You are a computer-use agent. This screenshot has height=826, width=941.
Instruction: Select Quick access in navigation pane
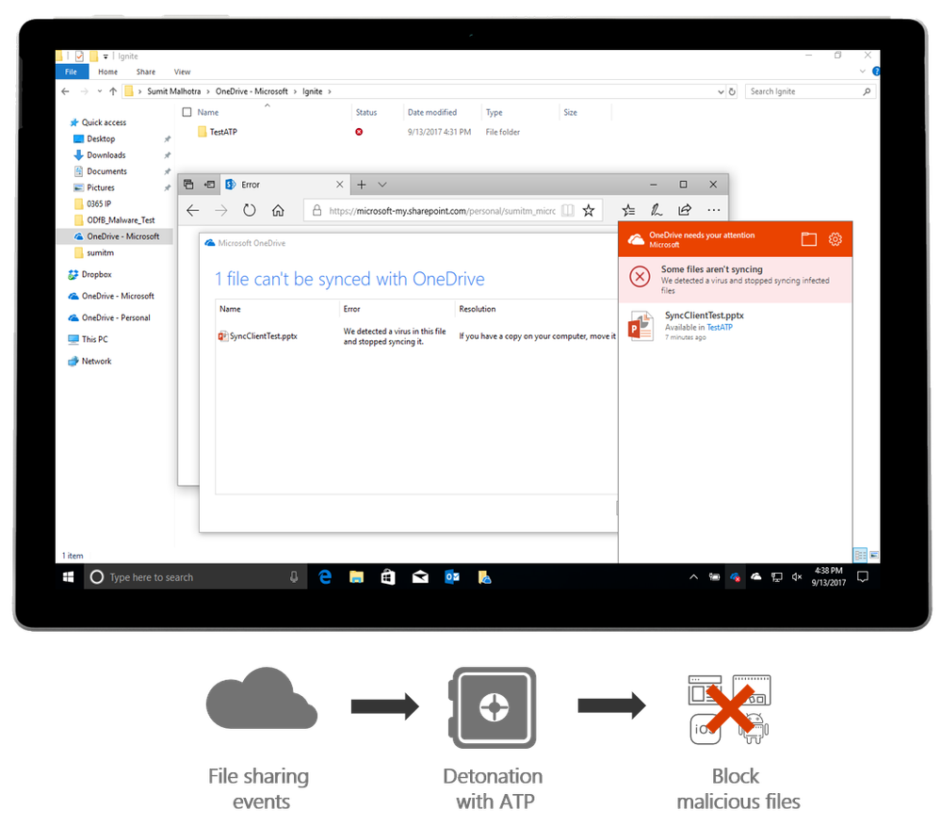pos(104,122)
